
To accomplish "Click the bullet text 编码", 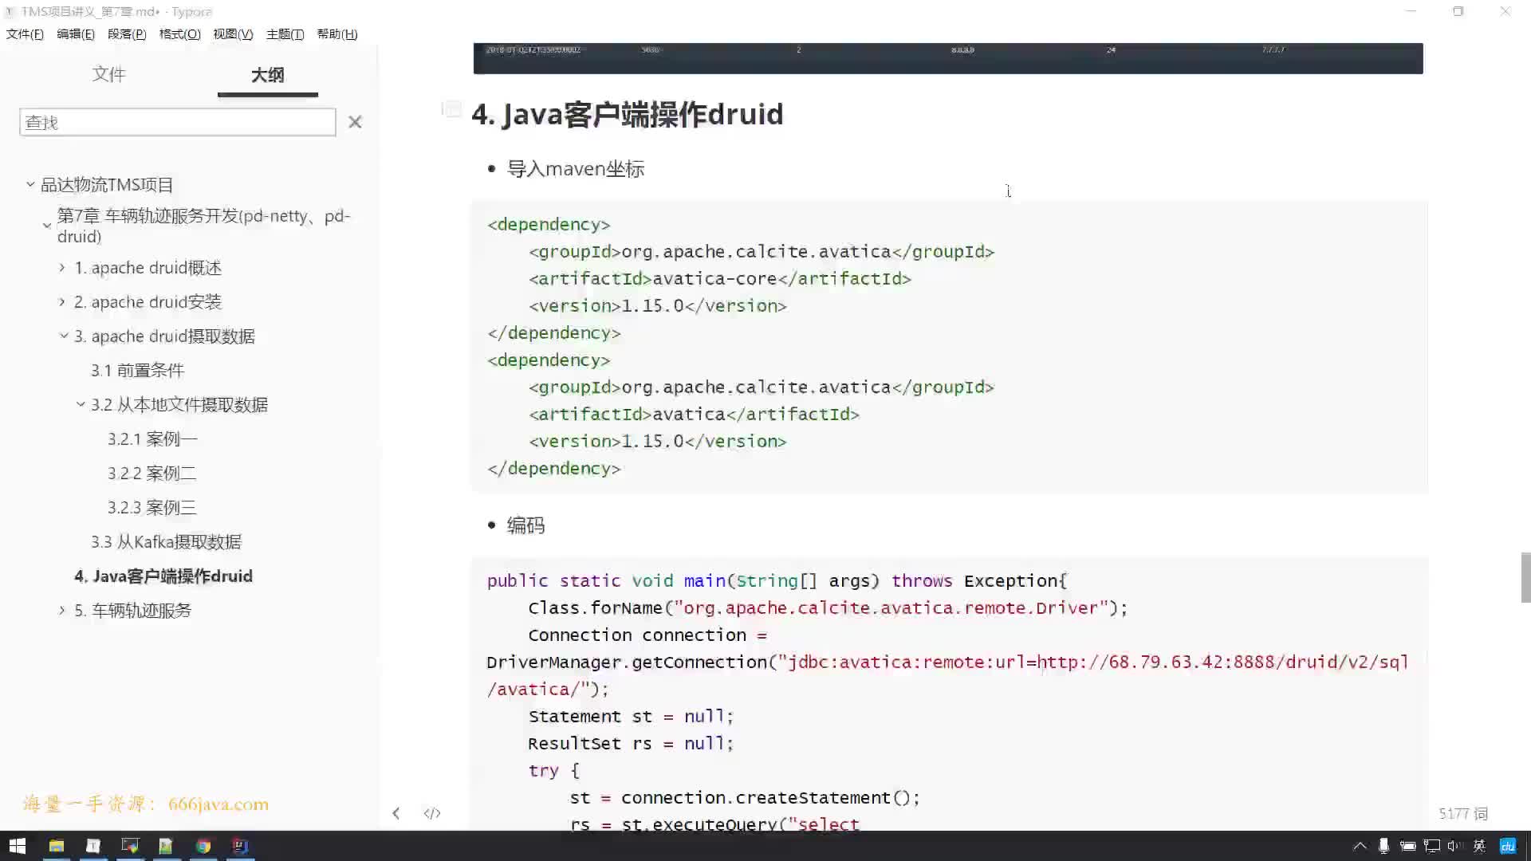I will coord(525,525).
